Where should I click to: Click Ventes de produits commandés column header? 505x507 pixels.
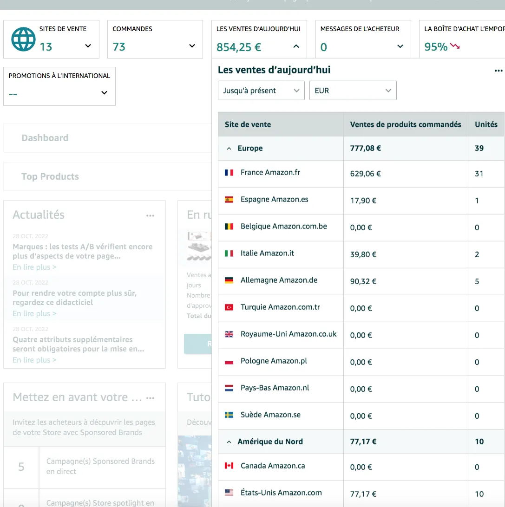[x=406, y=124]
